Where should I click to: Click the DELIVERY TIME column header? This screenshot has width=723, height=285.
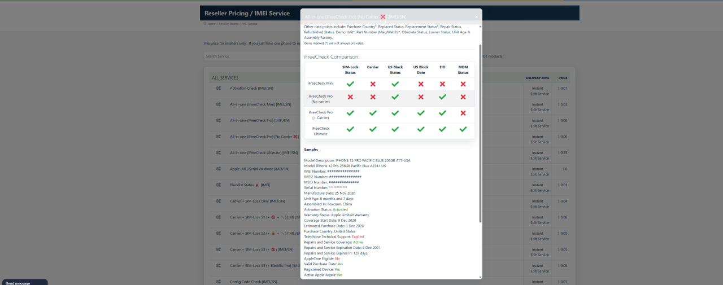[x=537, y=78]
